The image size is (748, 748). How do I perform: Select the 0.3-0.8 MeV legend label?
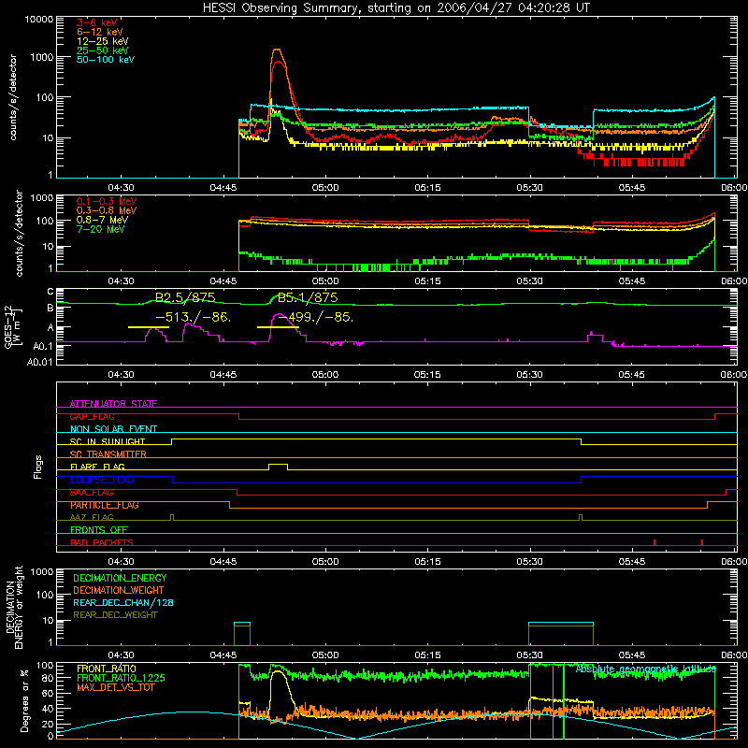point(107,210)
